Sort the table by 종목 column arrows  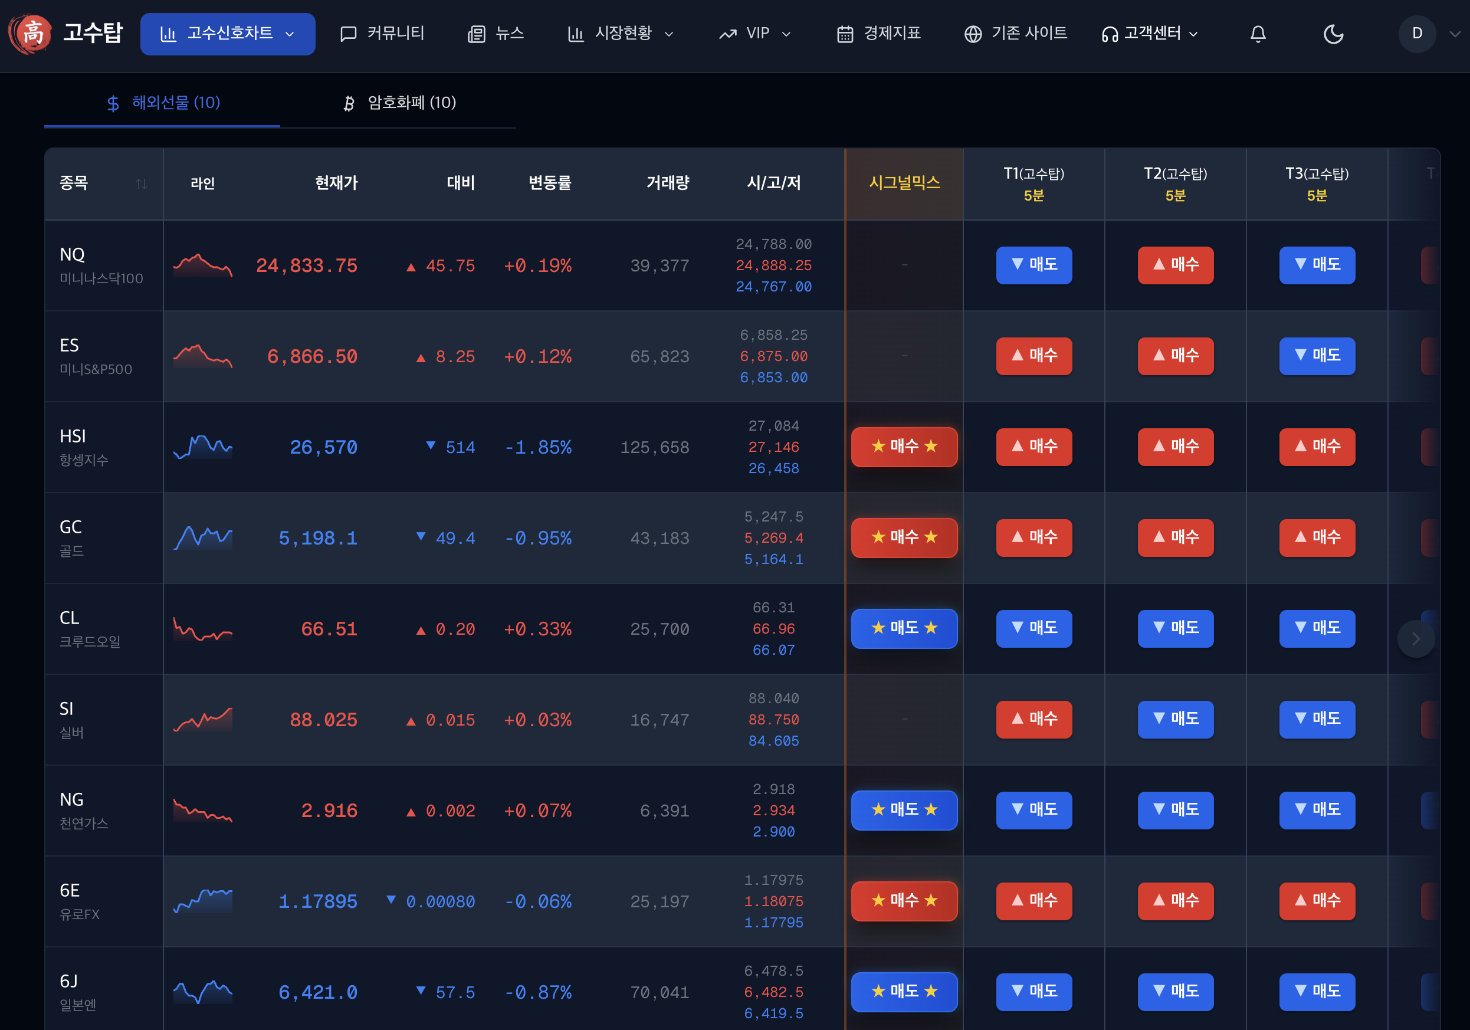pyautogui.click(x=142, y=183)
